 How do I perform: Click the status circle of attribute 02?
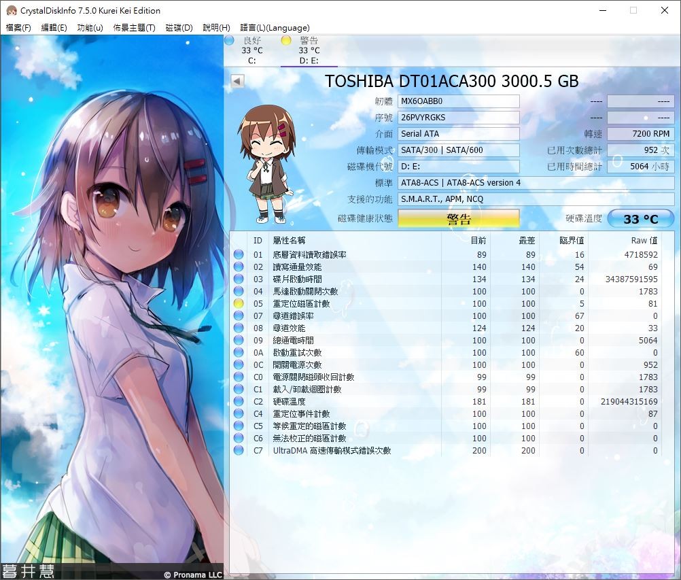point(239,267)
